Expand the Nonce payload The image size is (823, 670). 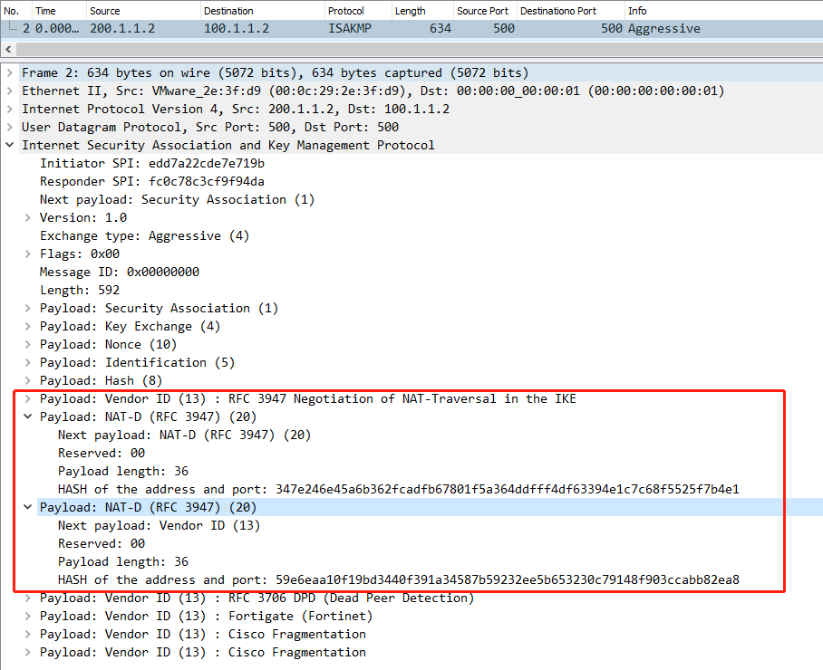click(28, 344)
